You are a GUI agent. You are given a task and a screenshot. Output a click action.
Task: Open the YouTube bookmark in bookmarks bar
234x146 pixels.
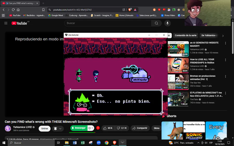[15, 15]
